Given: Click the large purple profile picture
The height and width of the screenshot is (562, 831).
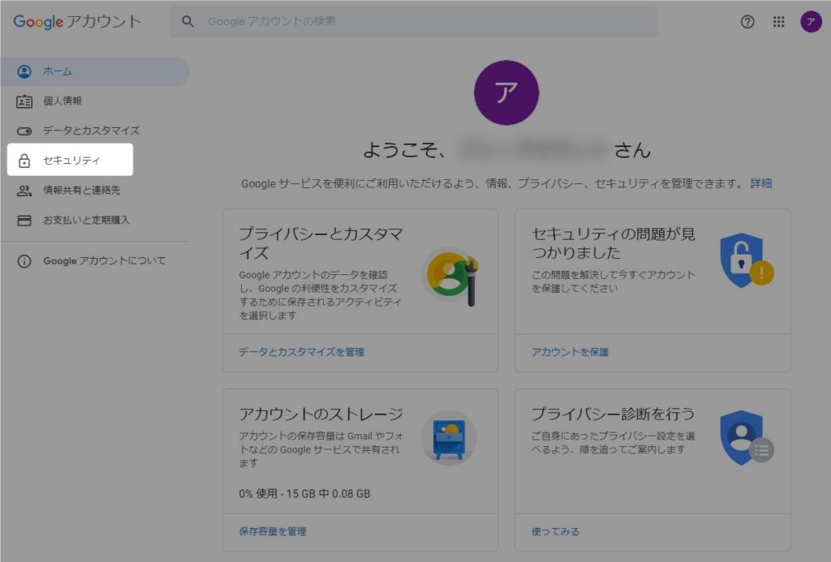Looking at the screenshot, I should tap(506, 92).
